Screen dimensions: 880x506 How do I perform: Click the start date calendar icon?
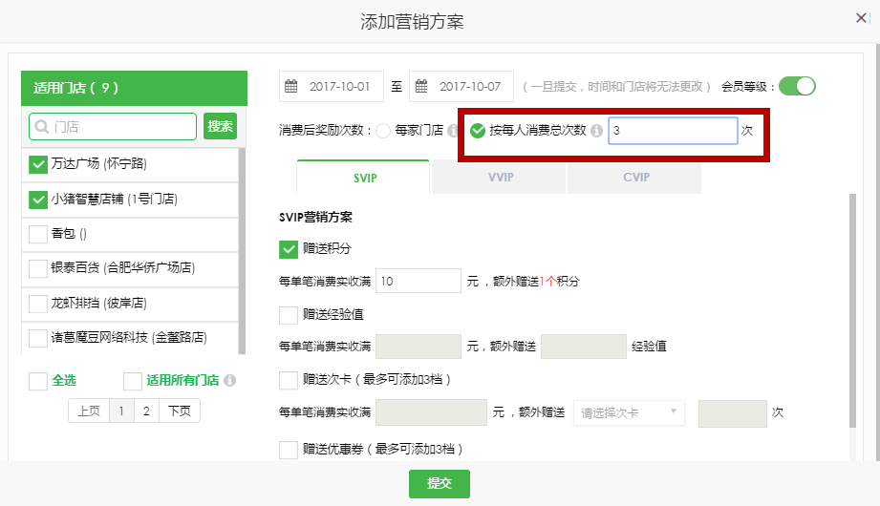(x=292, y=87)
